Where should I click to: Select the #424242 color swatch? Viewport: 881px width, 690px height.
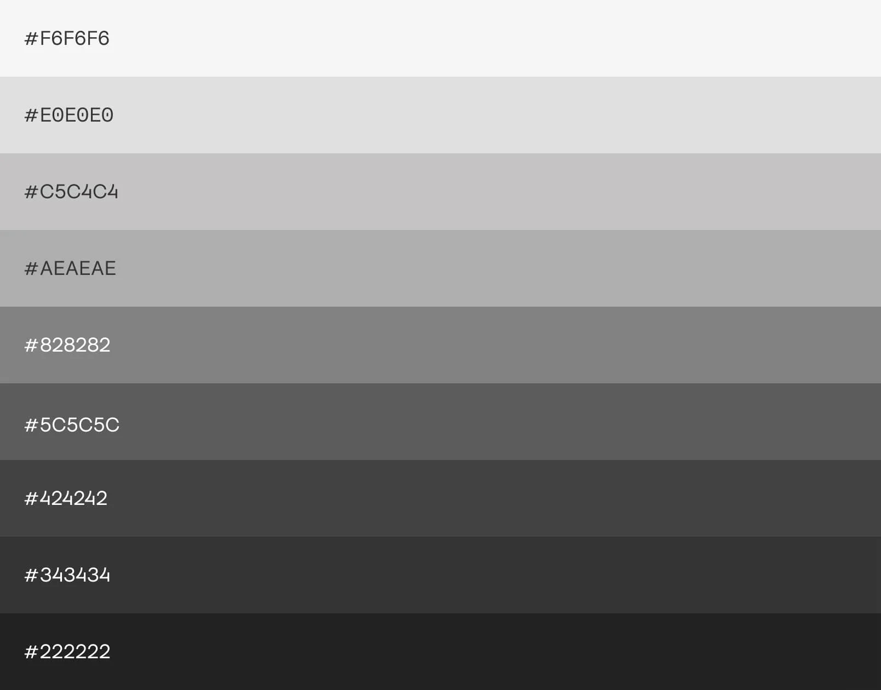pyautogui.click(x=440, y=498)
